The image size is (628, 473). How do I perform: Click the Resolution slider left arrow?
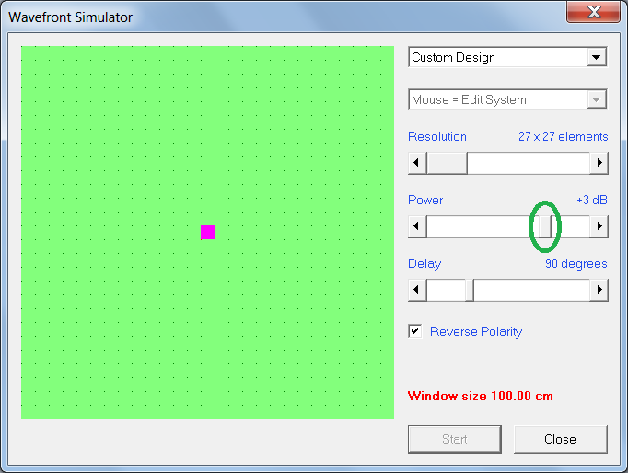click(x=416, y=163)
